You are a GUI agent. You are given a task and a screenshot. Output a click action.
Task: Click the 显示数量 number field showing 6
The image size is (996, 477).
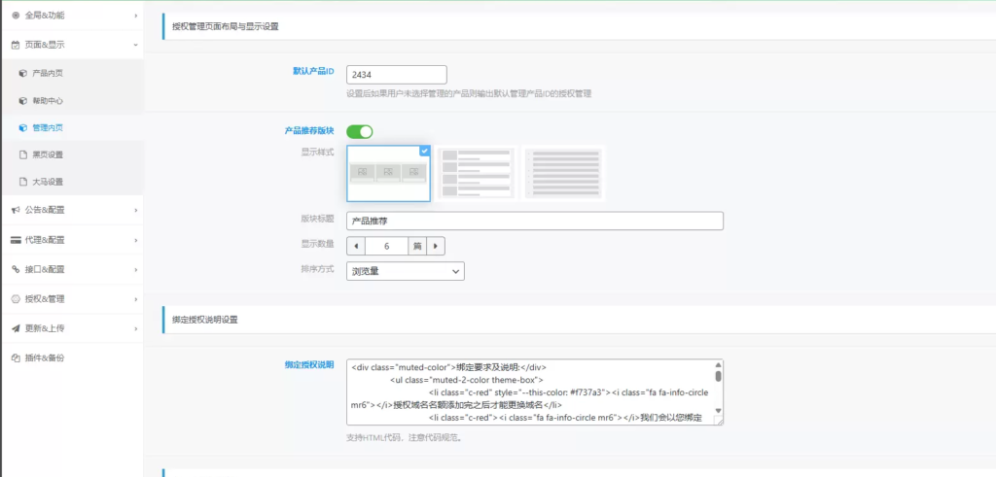coord(386,246)
